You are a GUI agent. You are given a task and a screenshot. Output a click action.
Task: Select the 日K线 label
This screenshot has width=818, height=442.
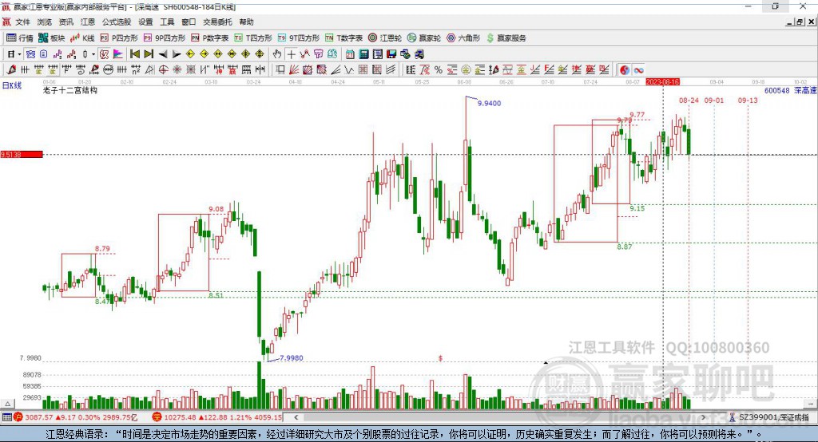[x=12, y=85]
